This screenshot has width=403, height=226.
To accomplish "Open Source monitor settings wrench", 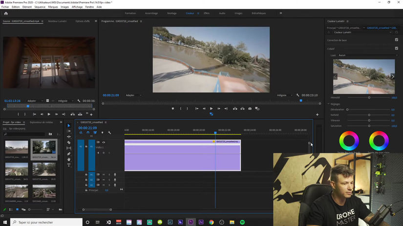I will coord(79,101).
